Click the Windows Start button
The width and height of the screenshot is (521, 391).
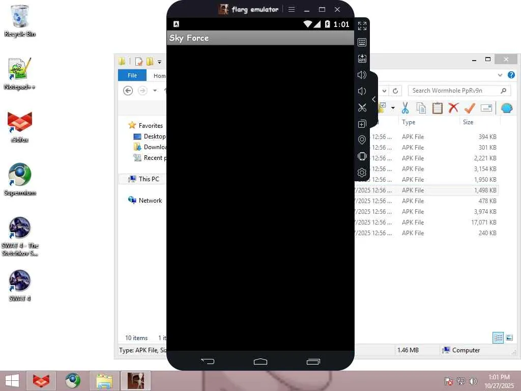pos(12,381)
